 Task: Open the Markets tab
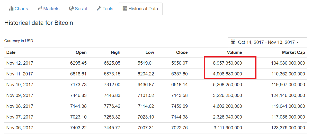(48, 9)
